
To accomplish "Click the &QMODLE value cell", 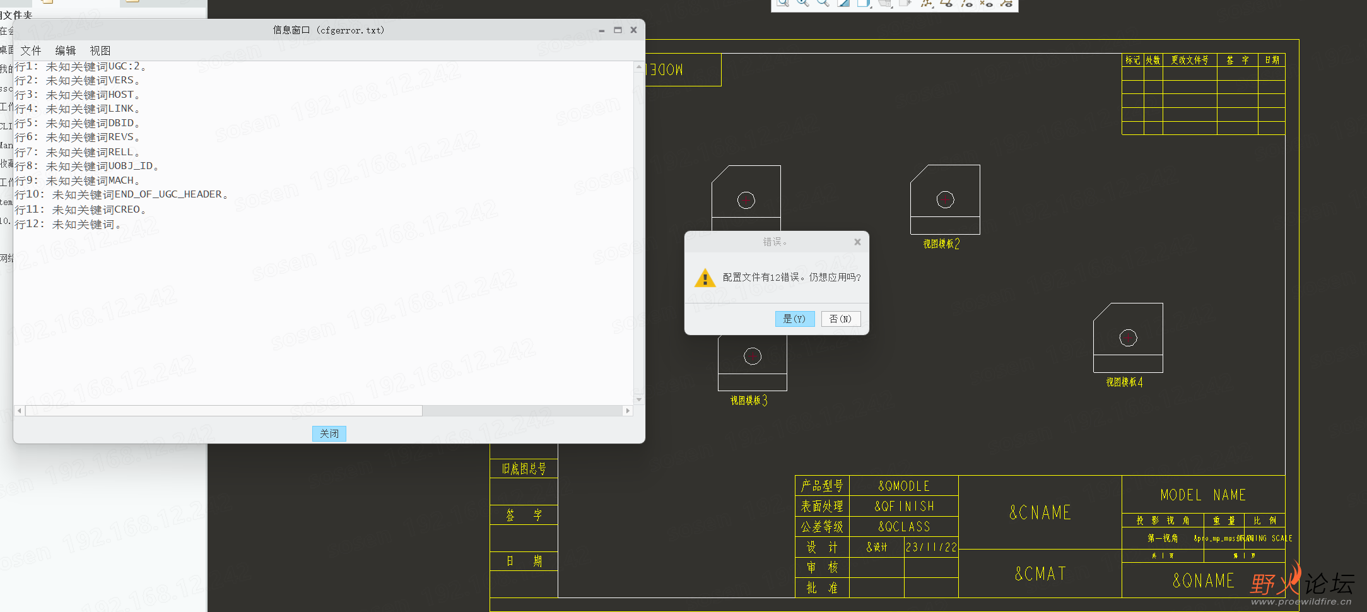I will click(x=904, y=486).
